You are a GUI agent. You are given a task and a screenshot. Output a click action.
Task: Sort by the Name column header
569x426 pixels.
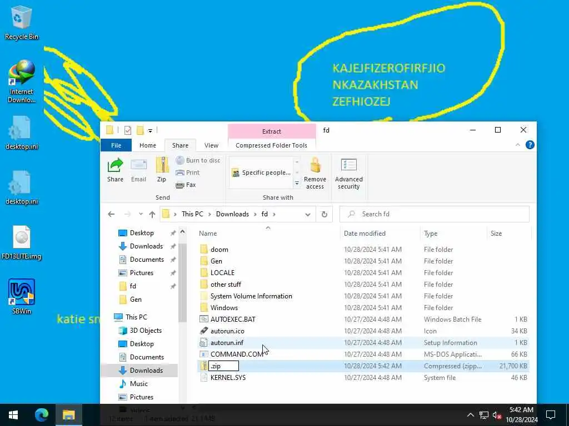pos(208,234)
